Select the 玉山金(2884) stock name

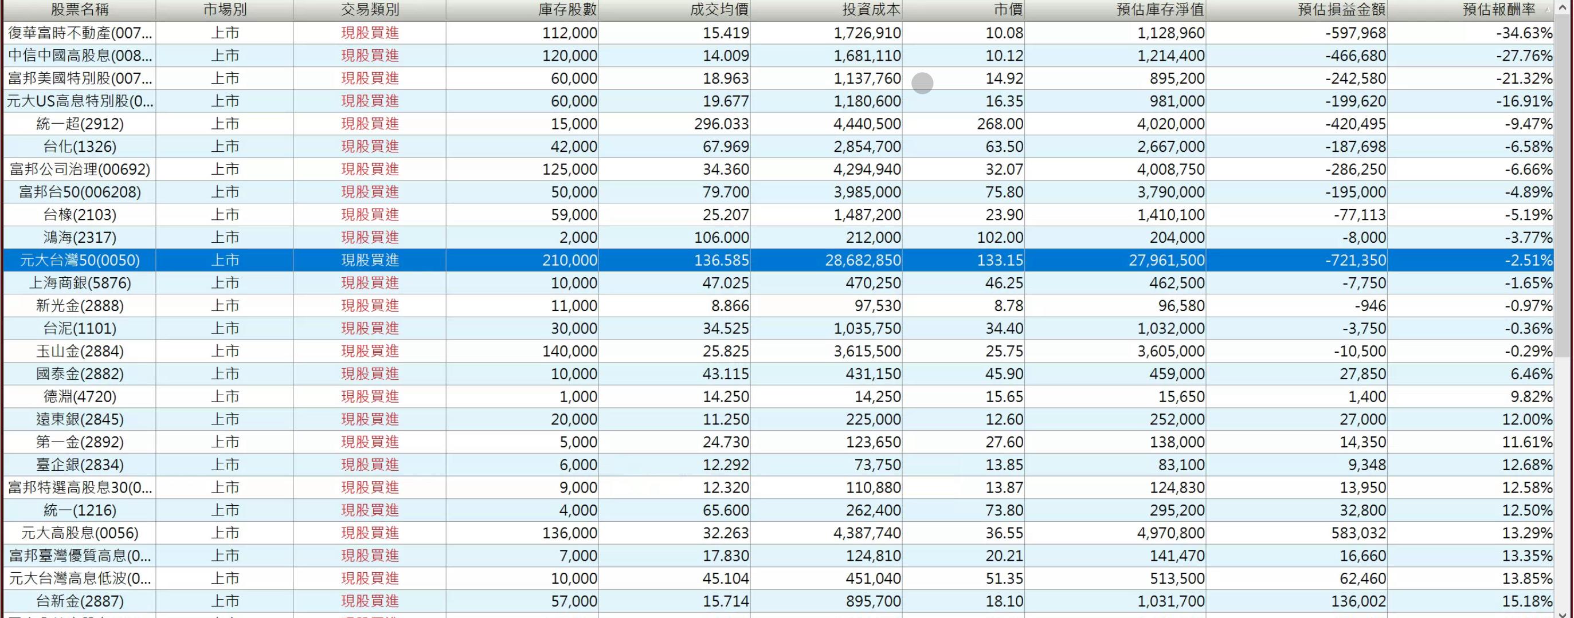80,351
